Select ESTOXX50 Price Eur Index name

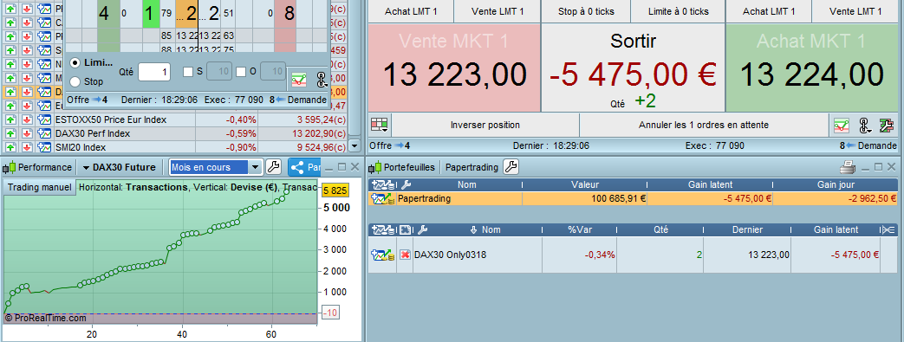click(111, 119)
